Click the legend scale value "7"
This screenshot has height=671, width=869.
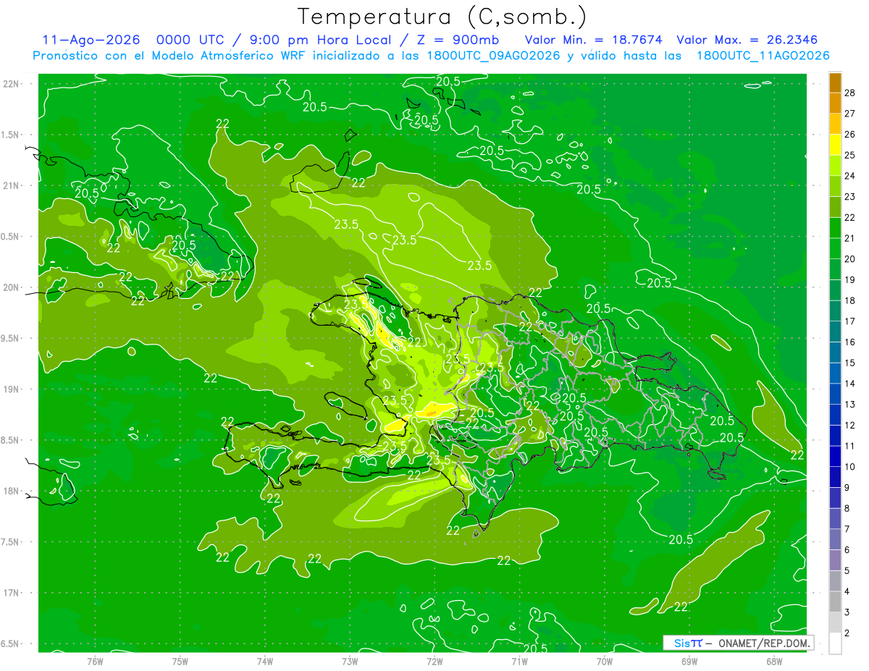tap(848, 529)
